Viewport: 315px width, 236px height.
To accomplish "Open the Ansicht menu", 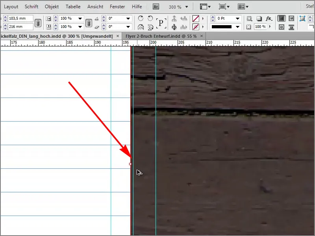I will point(95,7).
